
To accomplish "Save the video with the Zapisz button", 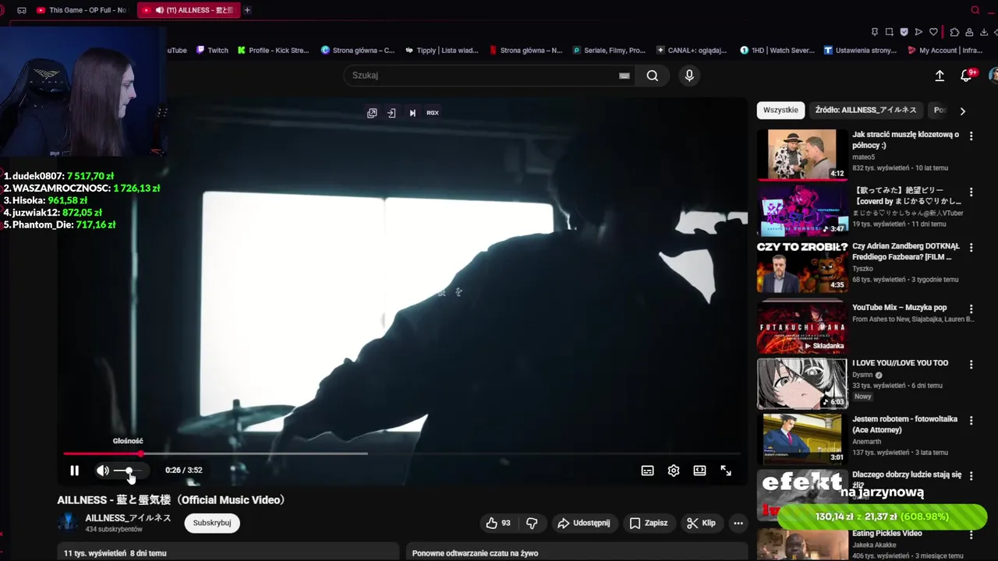I will [x=649, y=523].
